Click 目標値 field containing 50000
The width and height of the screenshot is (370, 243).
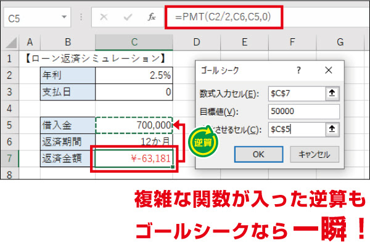tap(304, 112)
